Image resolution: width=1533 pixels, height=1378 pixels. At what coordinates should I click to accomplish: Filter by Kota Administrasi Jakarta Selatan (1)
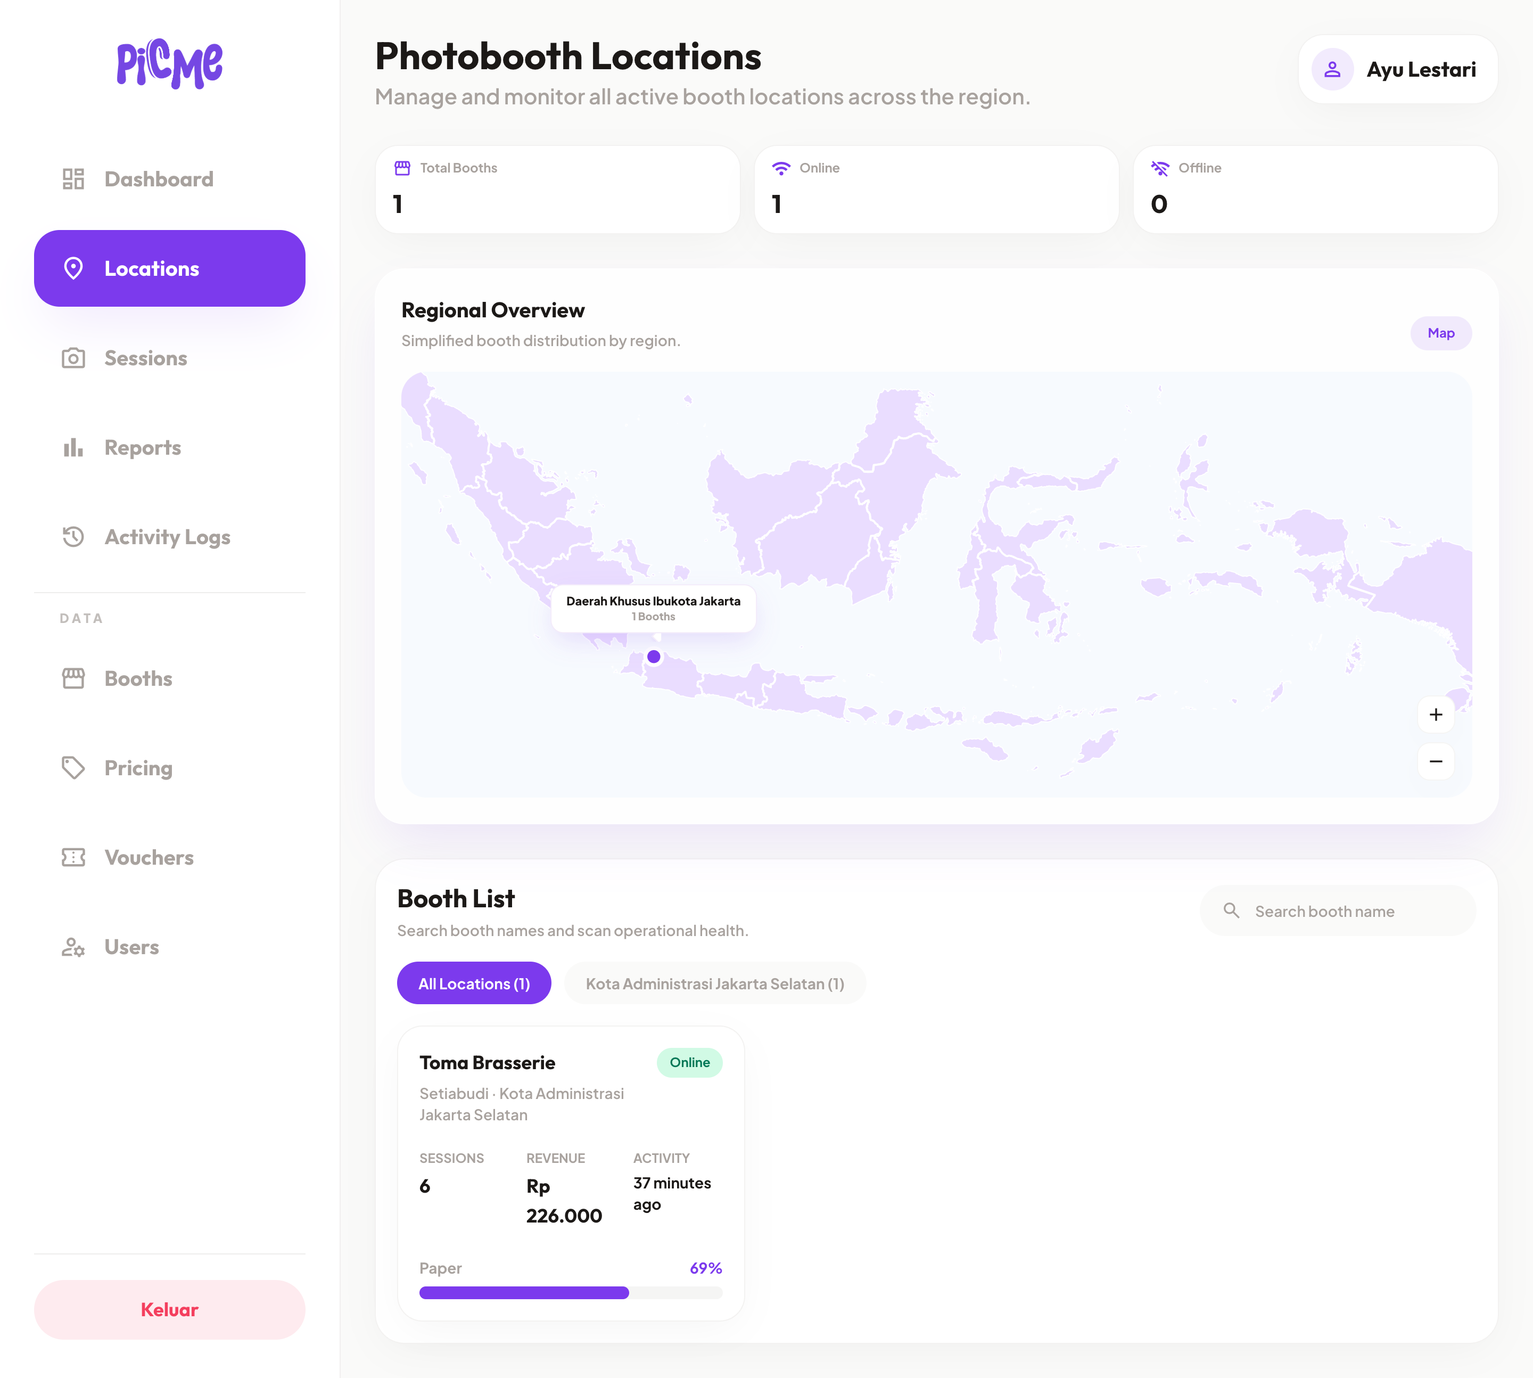pos(715,983)
